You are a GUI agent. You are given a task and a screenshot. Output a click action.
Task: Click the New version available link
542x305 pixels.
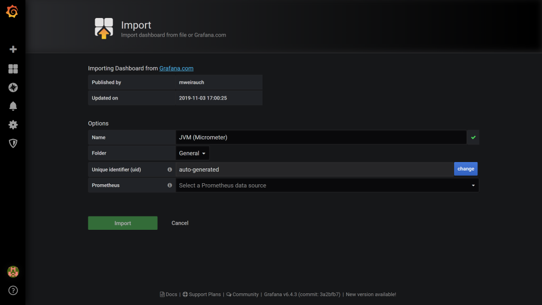(x=371, y=294)
